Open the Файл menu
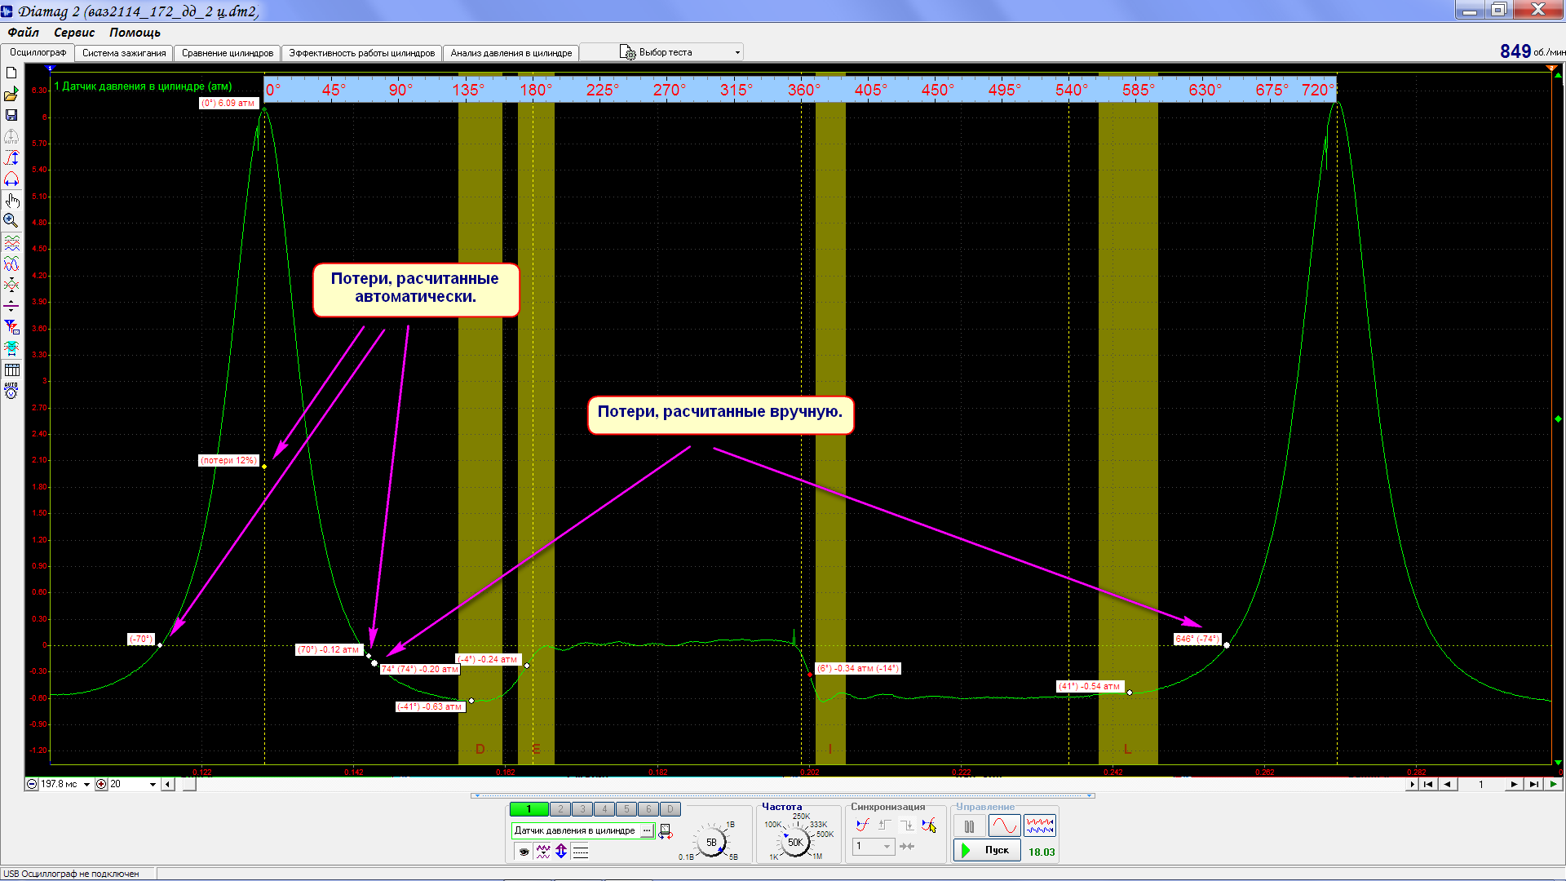The height and width of the screenshot is (881, 1566). [x=24, y=33]
